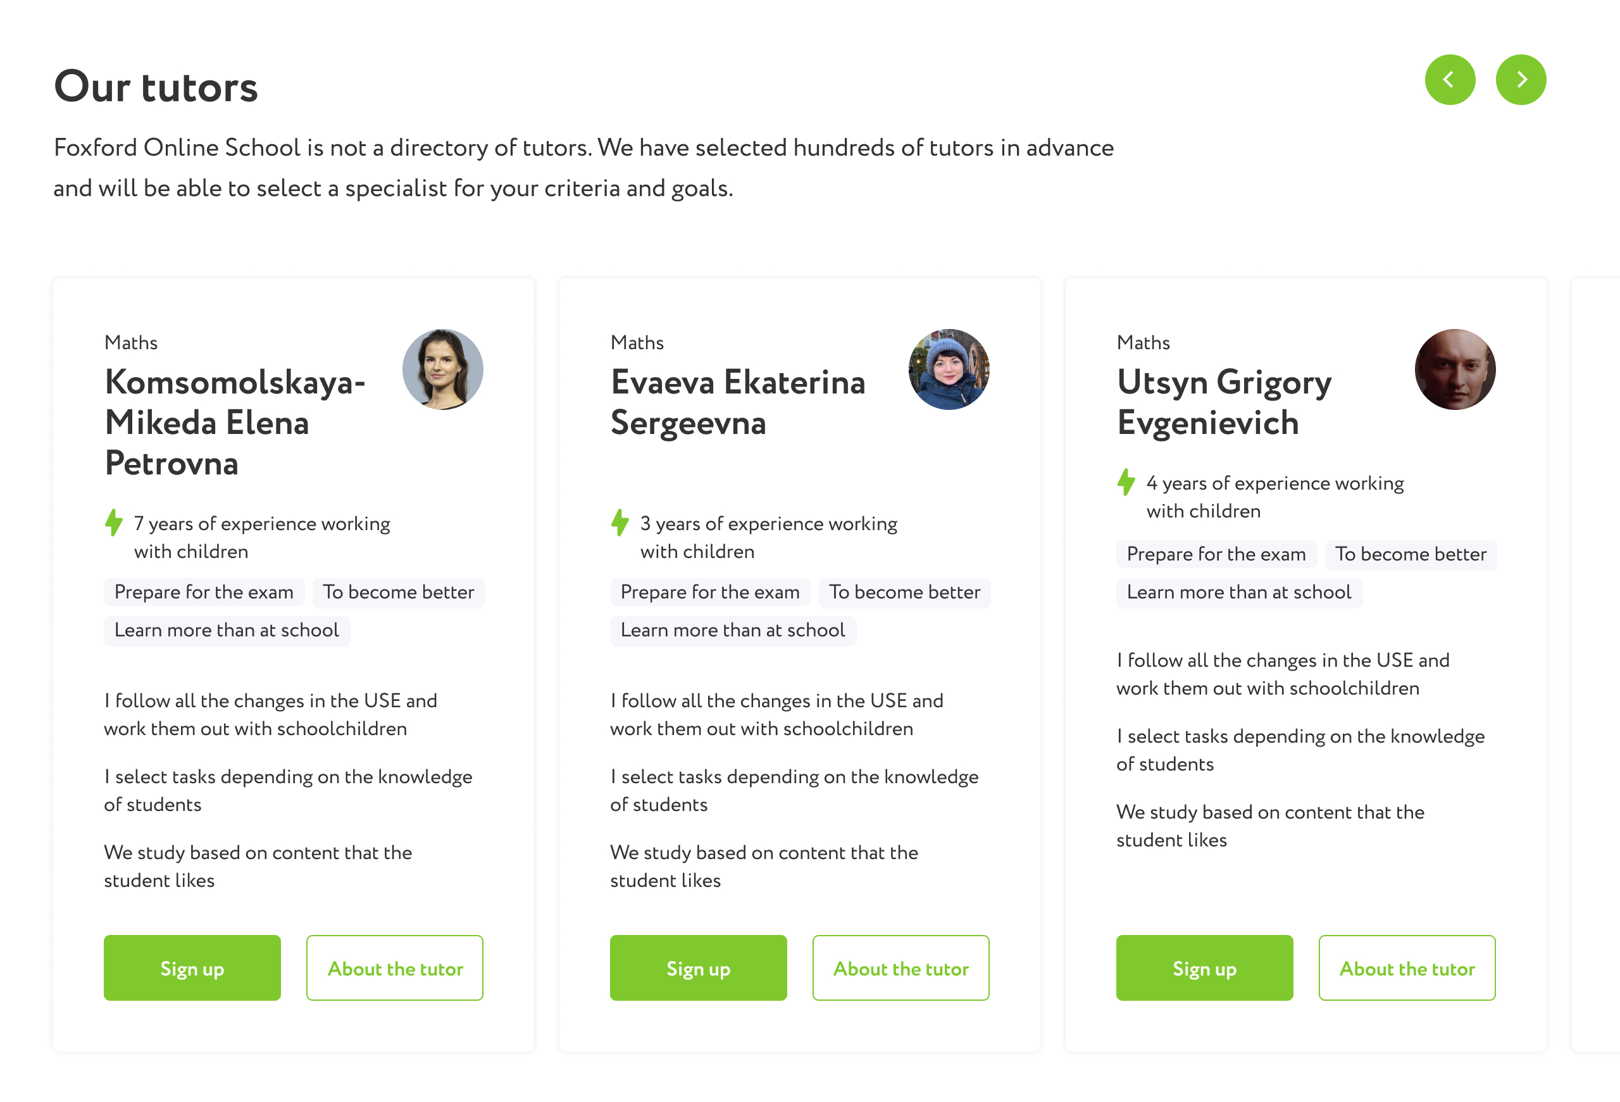Open About the tutor for Evaeva Ekaterina

[x=900, y=967]
